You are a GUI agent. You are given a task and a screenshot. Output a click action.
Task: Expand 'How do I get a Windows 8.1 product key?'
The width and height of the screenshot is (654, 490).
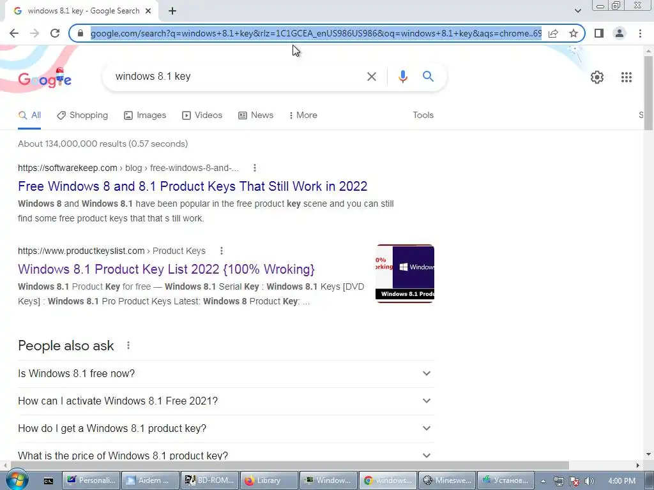(x=225, y=429)
